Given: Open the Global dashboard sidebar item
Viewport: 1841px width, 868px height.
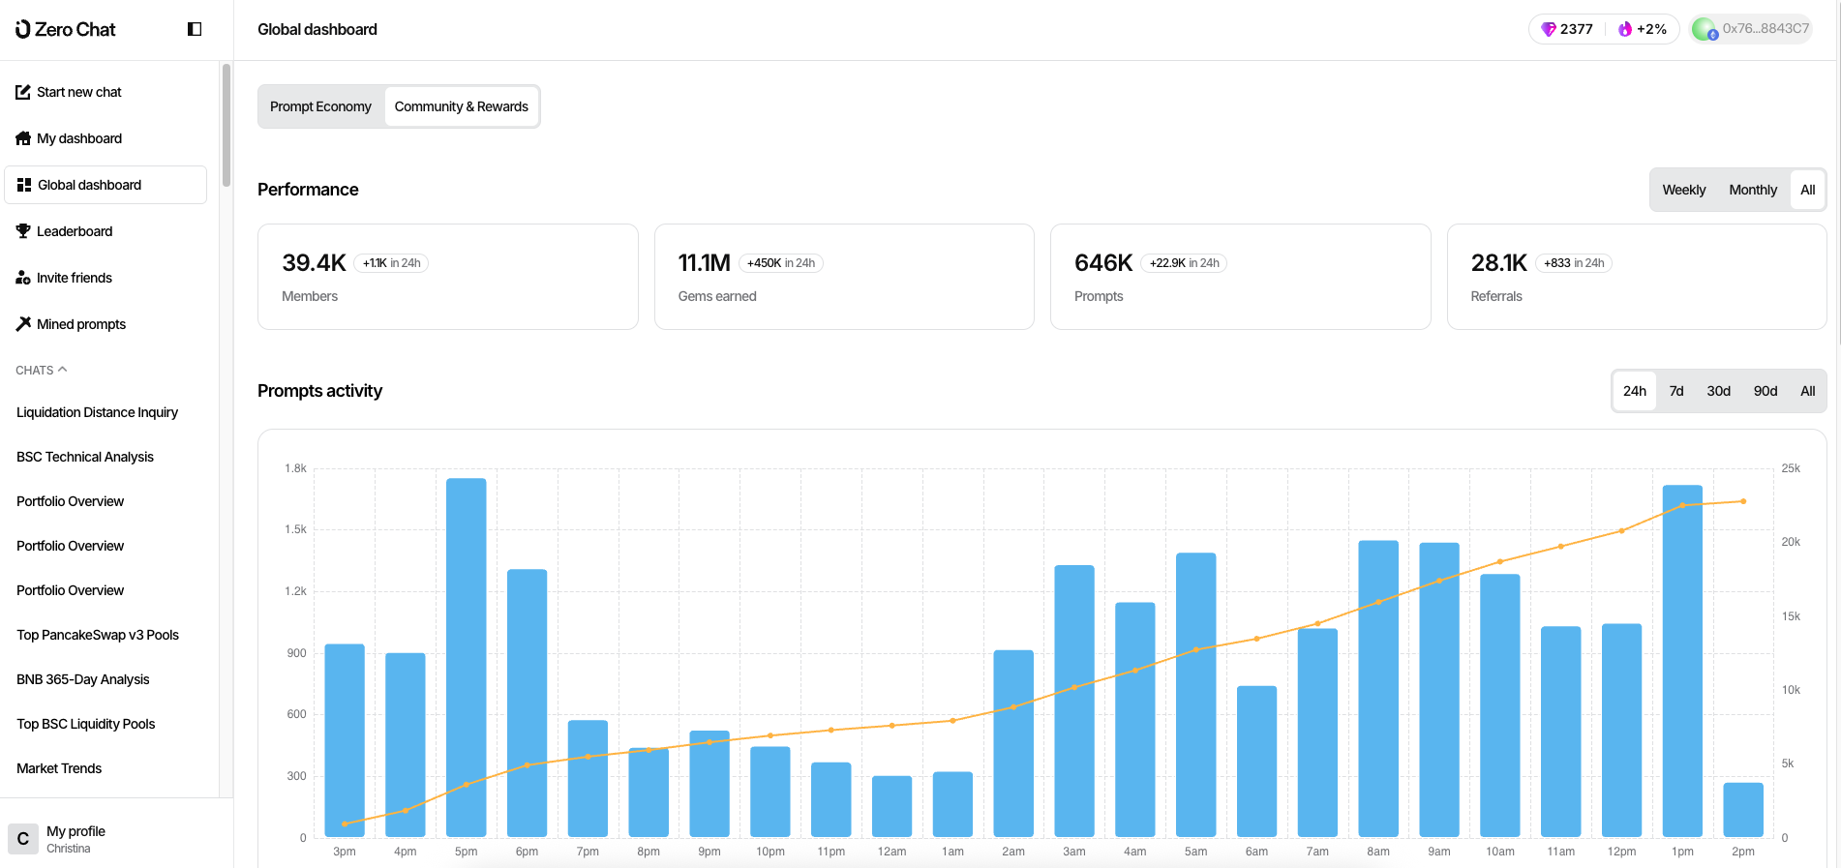Looking at the screenshot, I should 106,185.
